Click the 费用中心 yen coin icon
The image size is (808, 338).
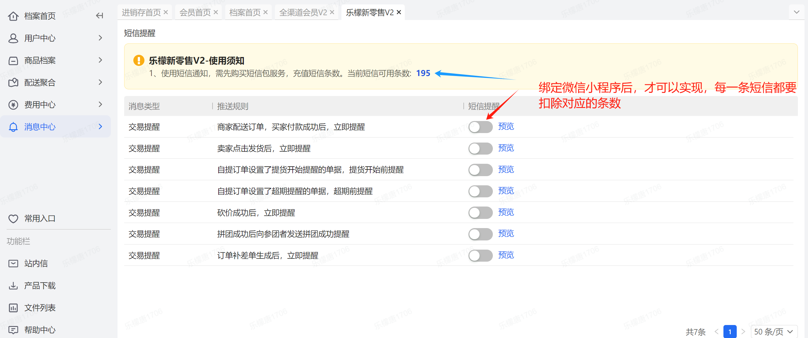[x=13, y=105]
